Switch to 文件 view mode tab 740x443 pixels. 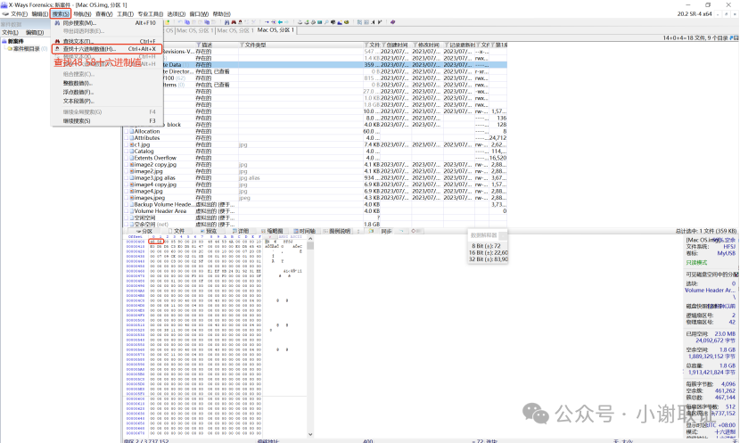click(x=177, y=231)
